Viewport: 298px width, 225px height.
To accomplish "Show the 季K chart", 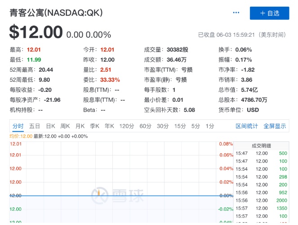I will point(94,126).
